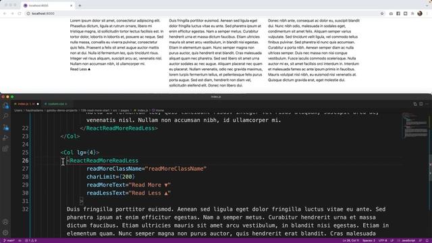Open a new browser tab
432x243 pixels.
[80, 5]
